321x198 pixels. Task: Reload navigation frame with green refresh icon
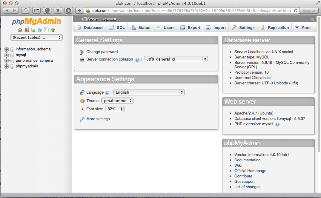(53, 30)
